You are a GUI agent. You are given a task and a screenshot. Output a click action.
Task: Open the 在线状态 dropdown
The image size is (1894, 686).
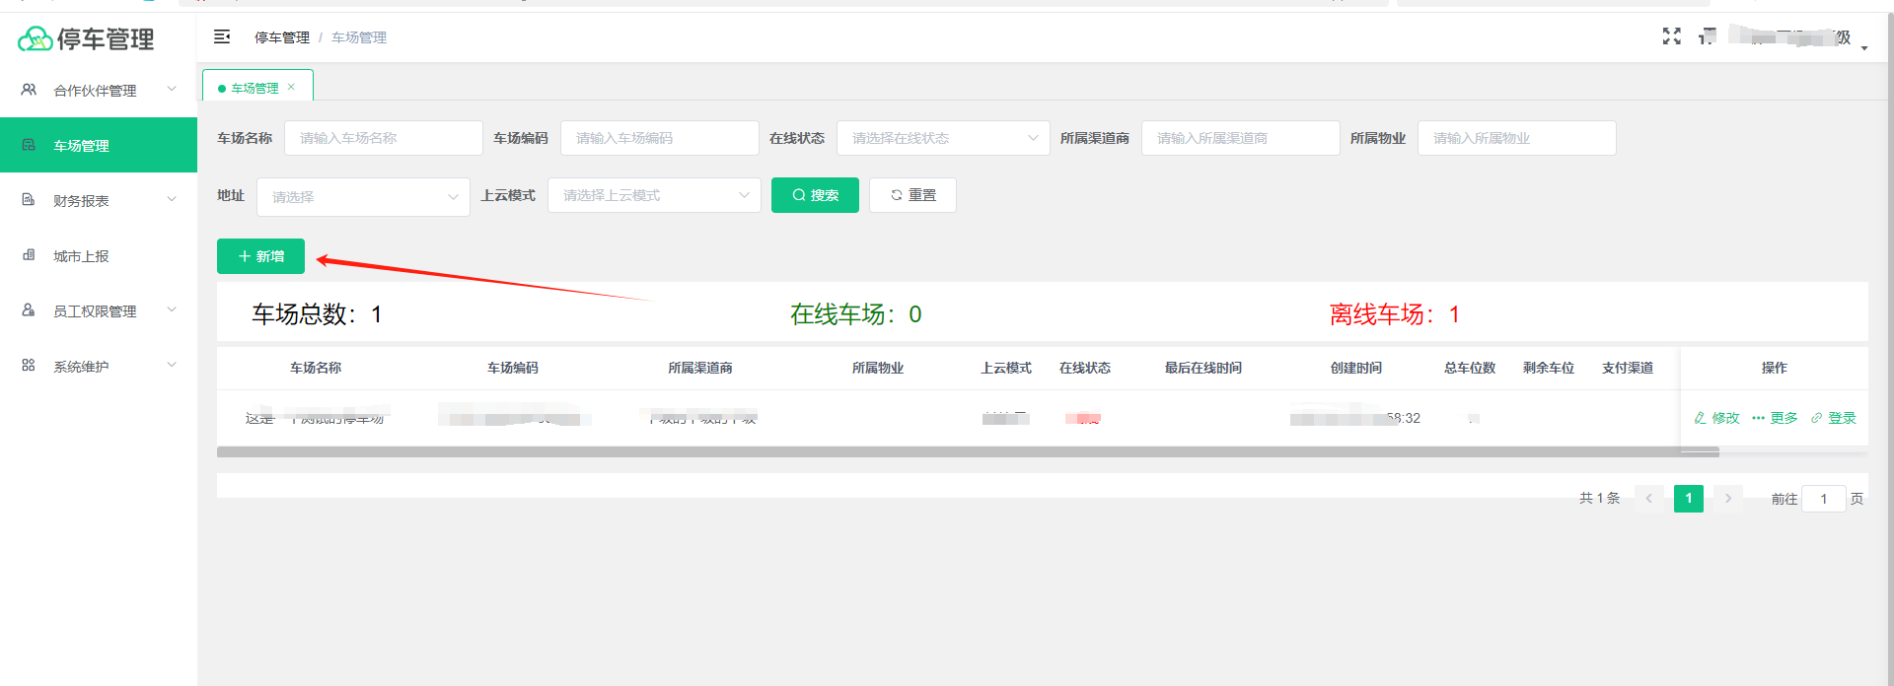pyautogui.click(x=943, y=138)
